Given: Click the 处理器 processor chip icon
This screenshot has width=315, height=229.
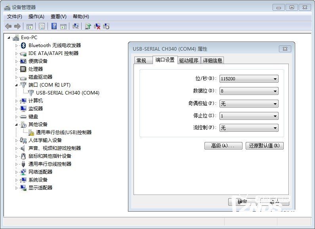Looking at the screenshot, I should pos(23,69).
